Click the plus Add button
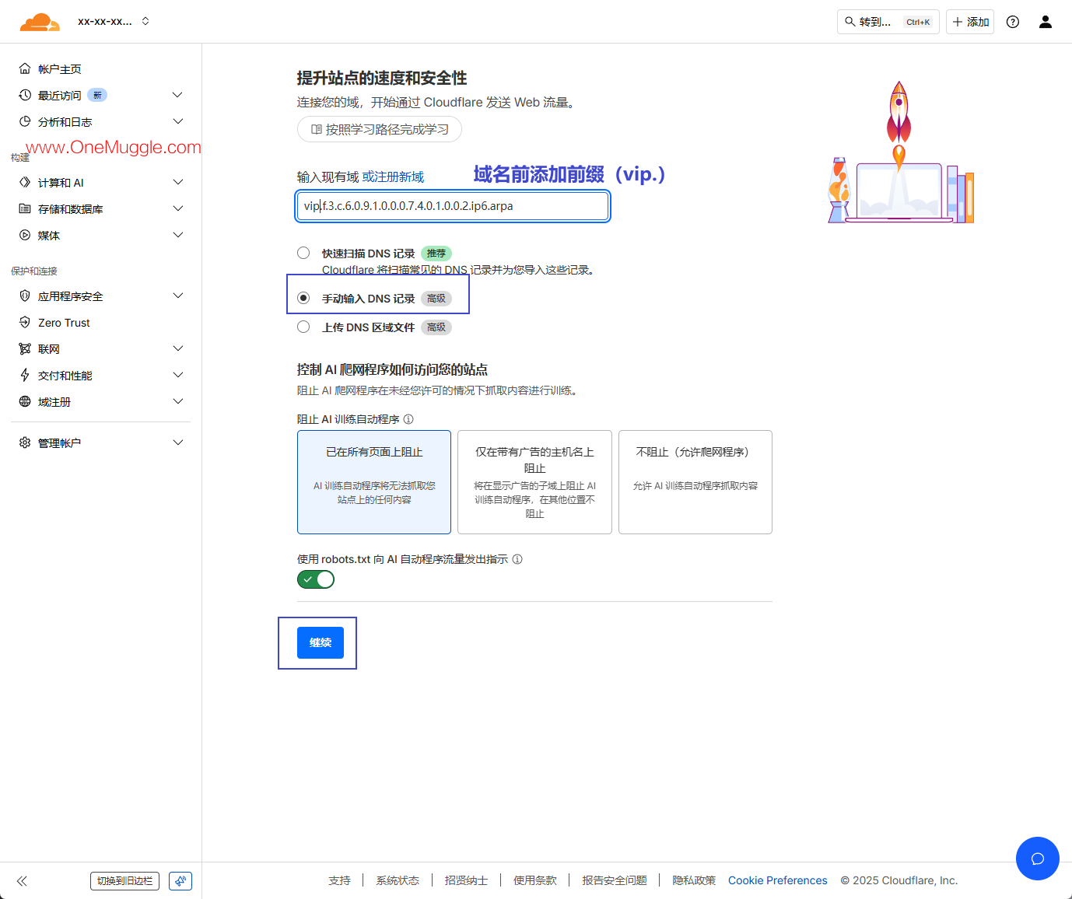This screenshot has width=1072, height=899. tap(970, 22)
